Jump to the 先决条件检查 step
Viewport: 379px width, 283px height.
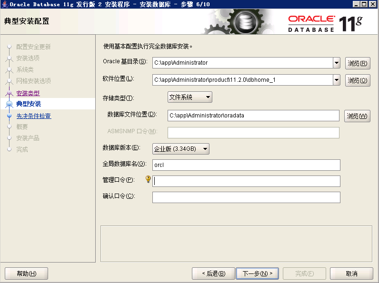pyautogui.click(x=33, y=116)
